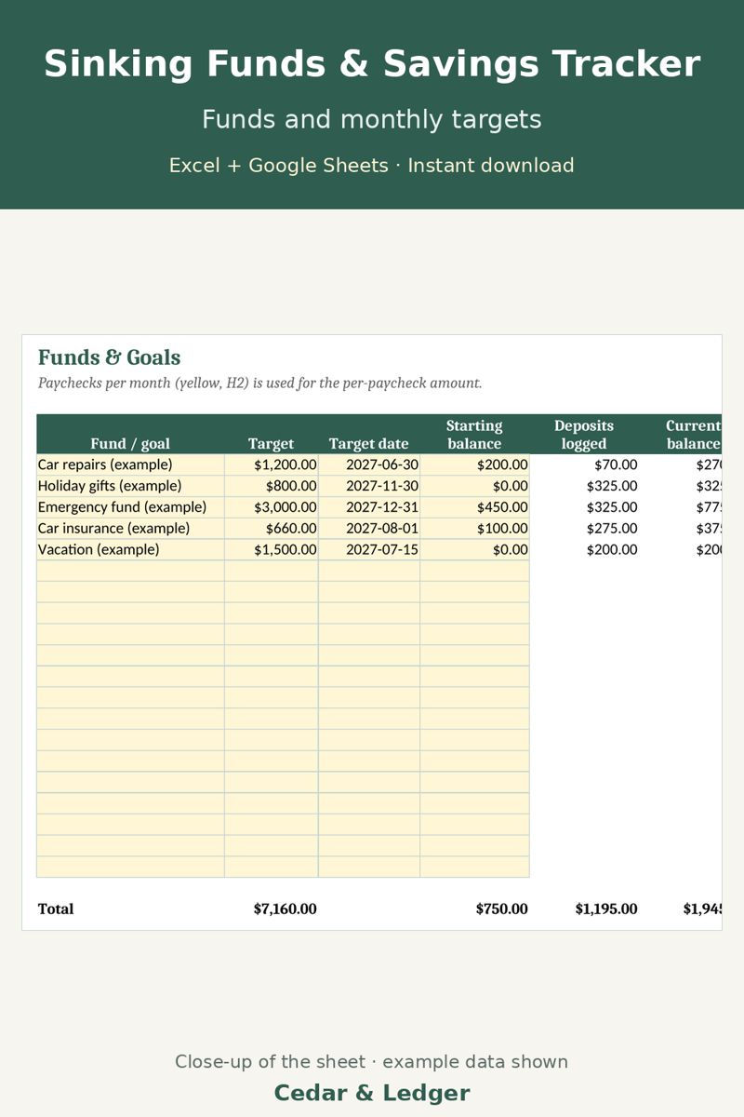Screen dimensions: 744x1117
Task: Select the 'Funds & Goals' sheet heading
Action: tap(109, 357)
